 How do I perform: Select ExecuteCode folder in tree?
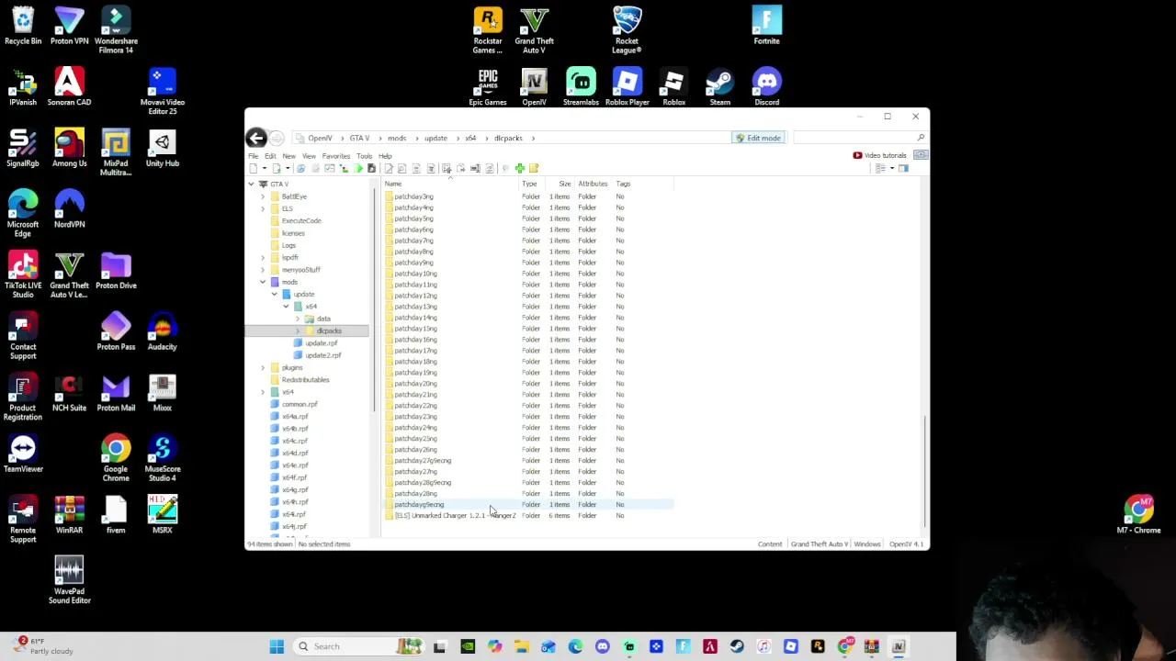pyautogui.click(x=301, y=221)
